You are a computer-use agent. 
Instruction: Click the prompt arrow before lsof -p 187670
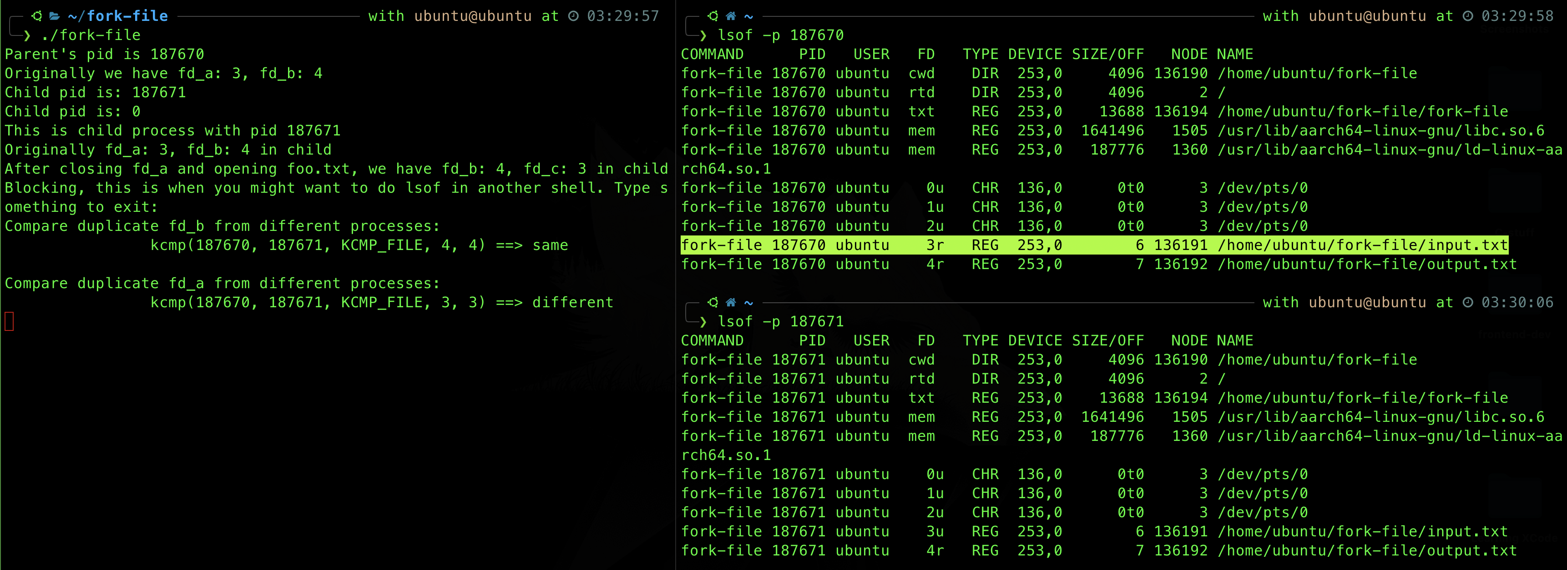(703, 35)
